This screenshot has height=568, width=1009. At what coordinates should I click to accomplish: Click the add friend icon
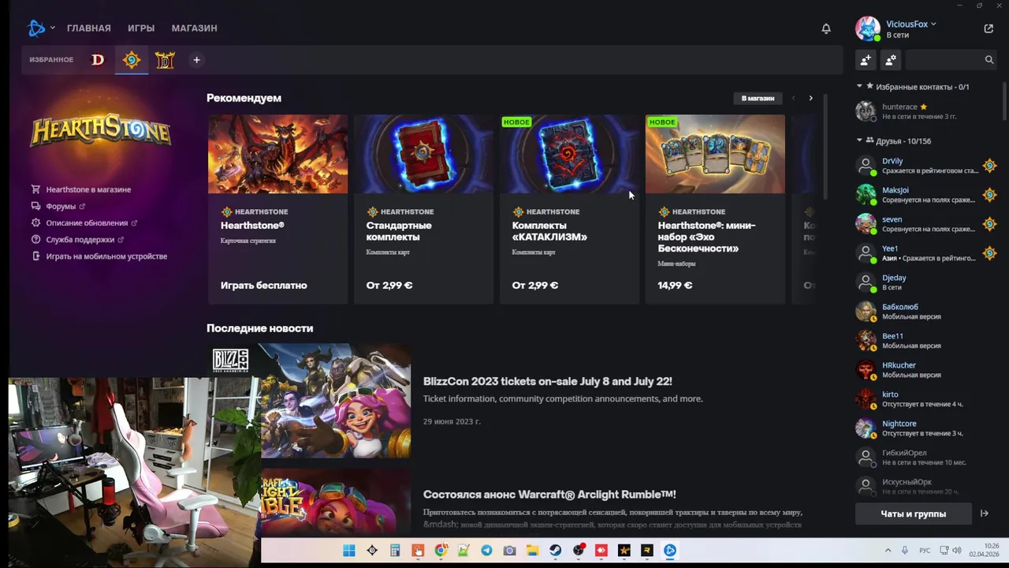866,59
